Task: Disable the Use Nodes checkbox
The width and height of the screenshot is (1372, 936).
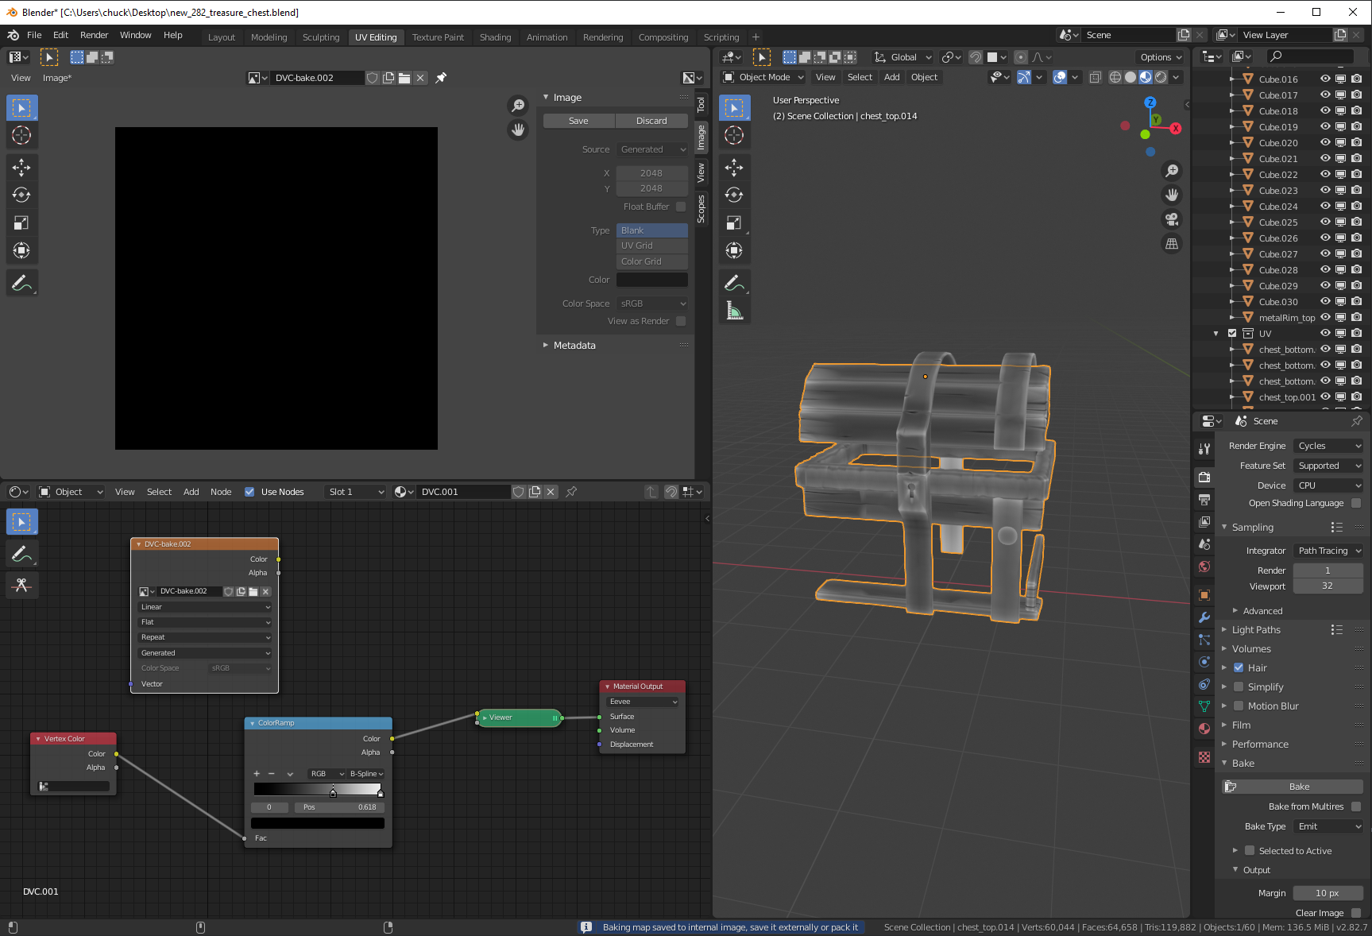Action: [249, 492]
